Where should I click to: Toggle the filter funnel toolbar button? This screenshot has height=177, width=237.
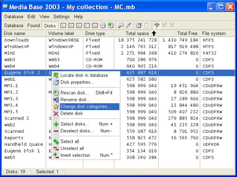click(156, 25)
